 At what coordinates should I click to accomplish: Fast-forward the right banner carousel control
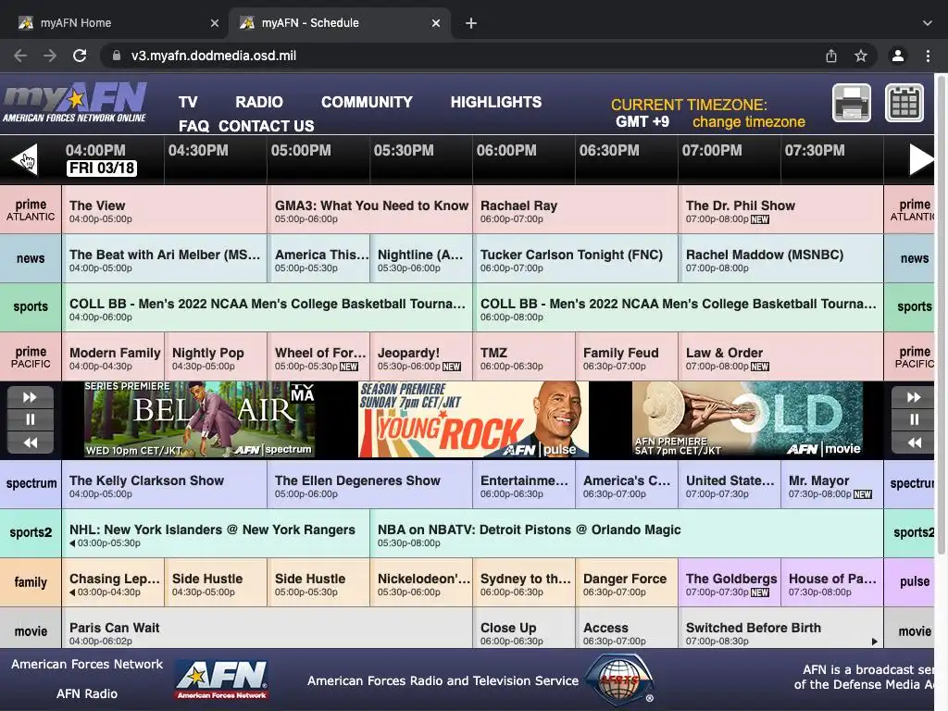[x=914, y=397]
